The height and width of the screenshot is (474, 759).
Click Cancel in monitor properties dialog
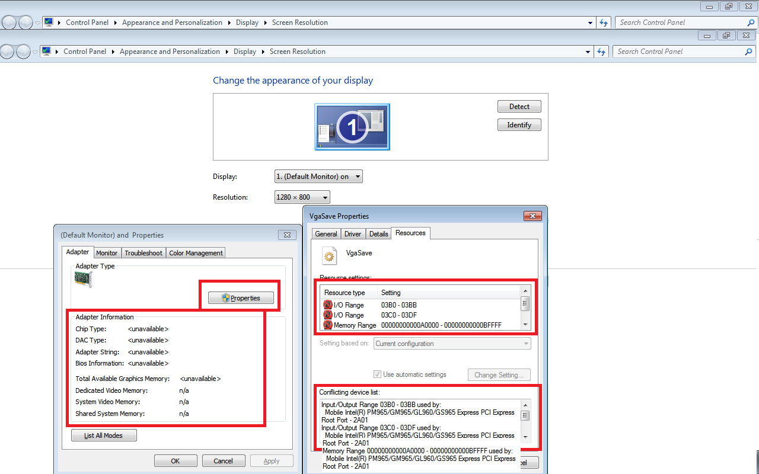coord(224,461)
